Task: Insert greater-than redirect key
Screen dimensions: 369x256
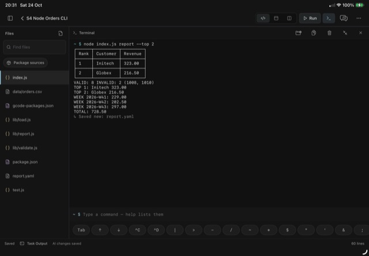Action: click(194, 230)
